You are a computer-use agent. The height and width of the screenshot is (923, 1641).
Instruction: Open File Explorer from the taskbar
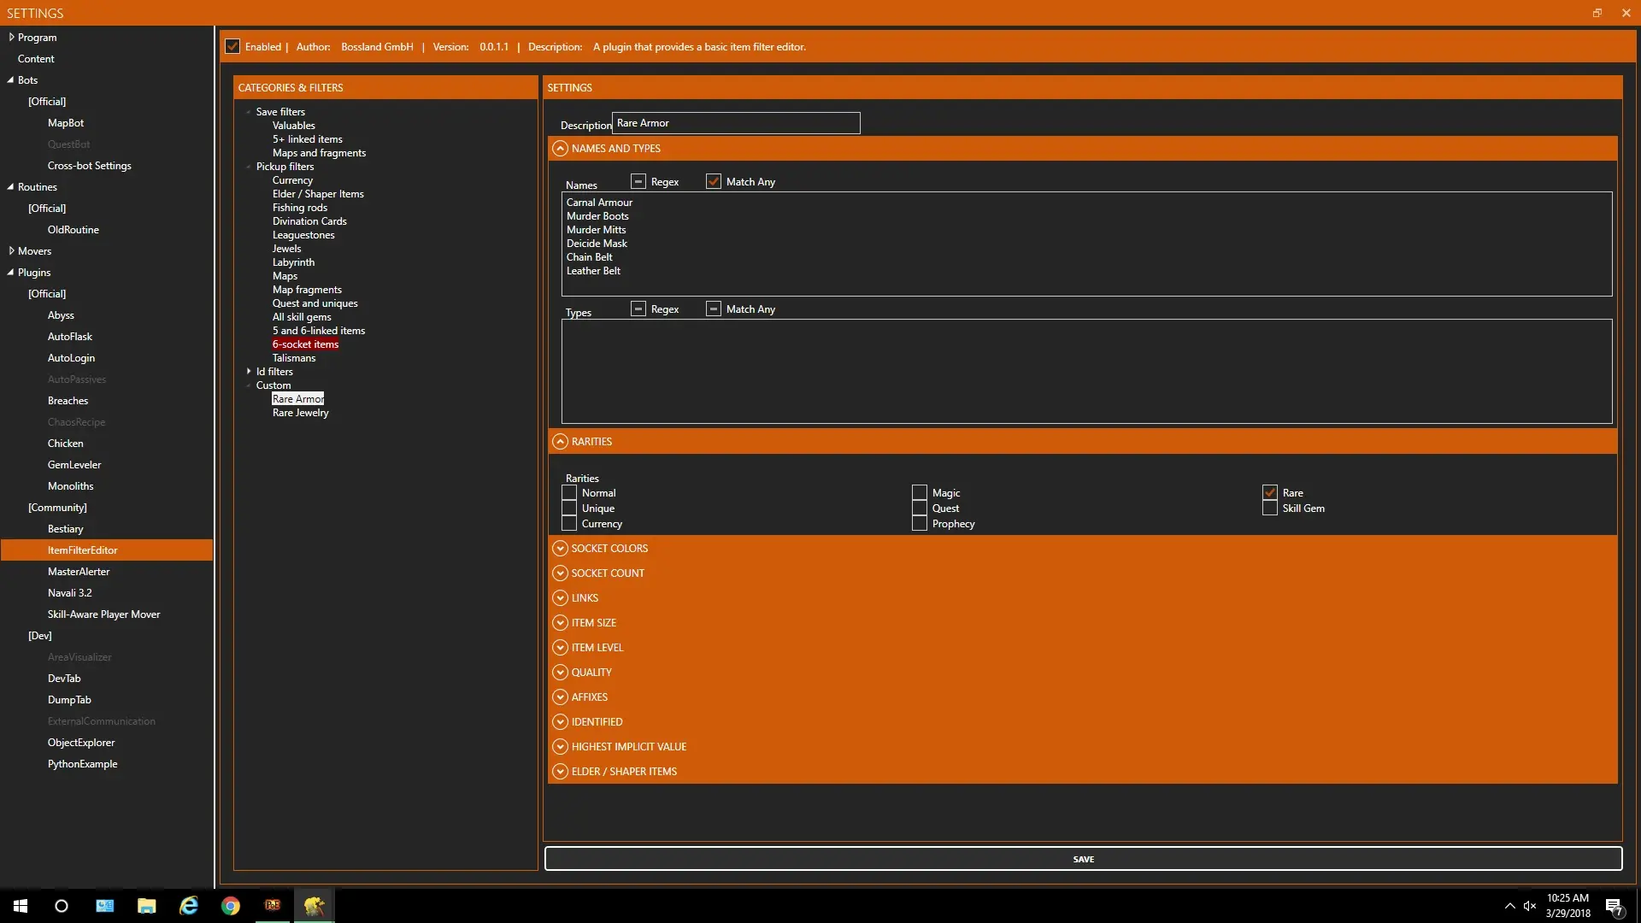[x=147, y=906]
